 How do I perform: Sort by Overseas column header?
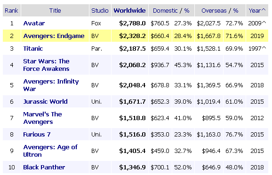[214, 11]
